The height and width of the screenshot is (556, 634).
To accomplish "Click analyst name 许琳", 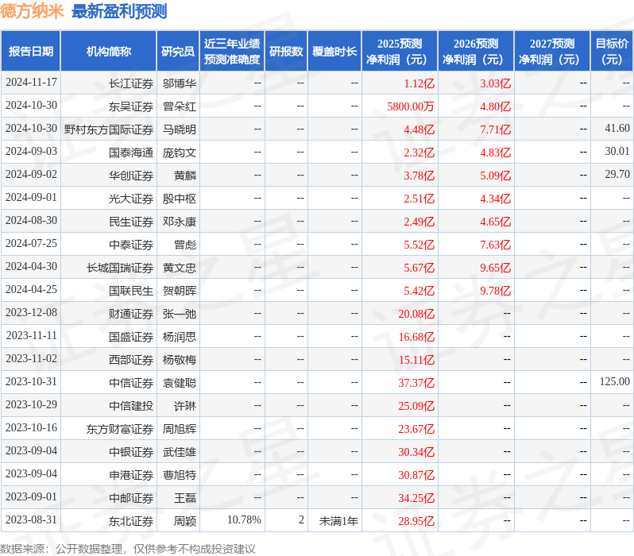I will point(185,407).
